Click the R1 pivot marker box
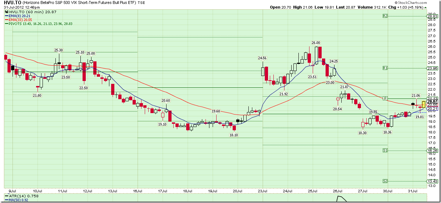The image size is (441, 203). 385,68
